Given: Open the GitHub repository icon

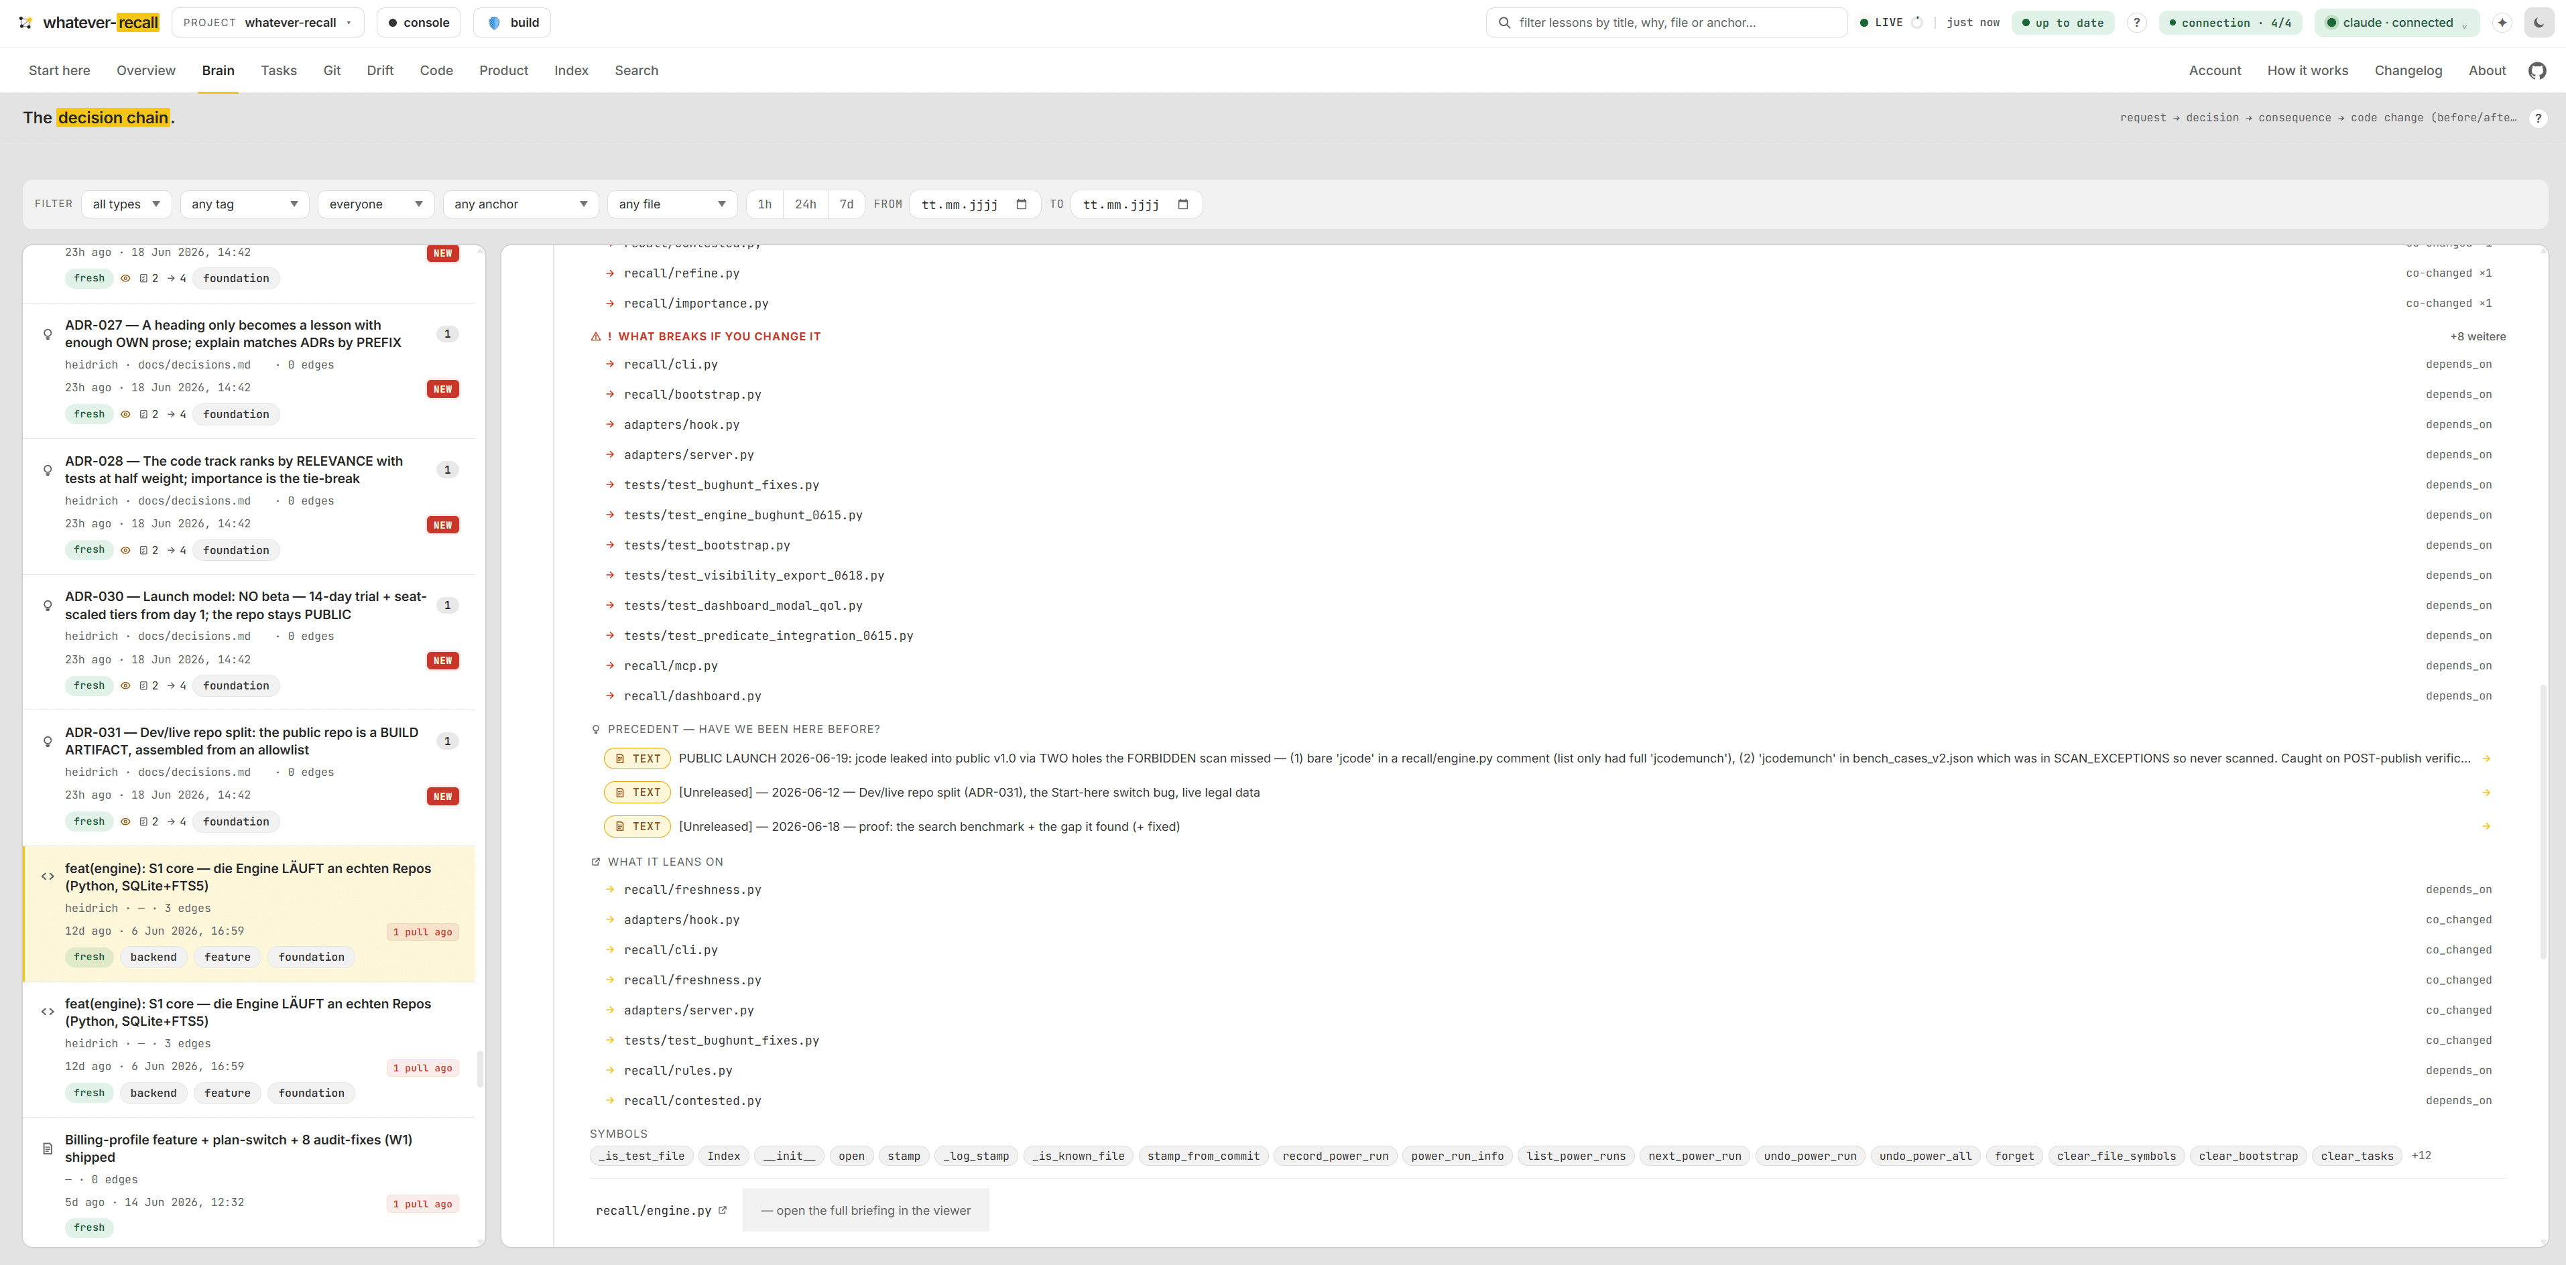Looking at the screenshot, I should pyautogui.click(x=2537, y=70).
